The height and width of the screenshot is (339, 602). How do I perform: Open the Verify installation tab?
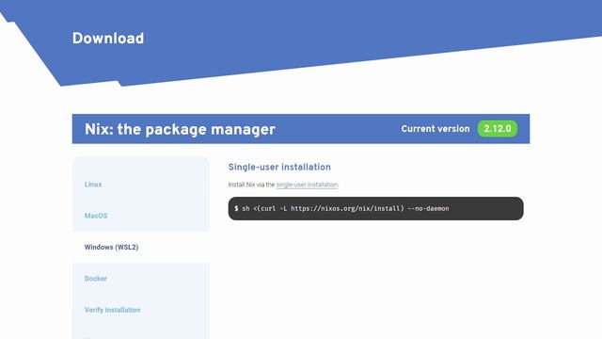coord(112,310)
